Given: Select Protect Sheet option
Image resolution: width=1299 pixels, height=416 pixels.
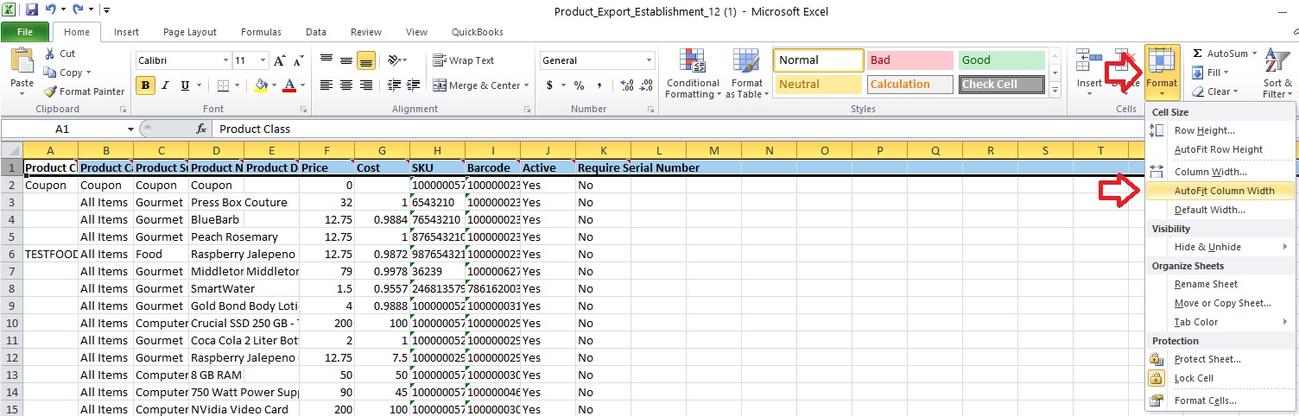Looking at the screenshot, I should (1220, 359).
